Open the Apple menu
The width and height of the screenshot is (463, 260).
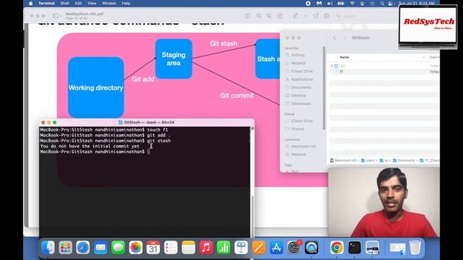(x=31, y=3)
